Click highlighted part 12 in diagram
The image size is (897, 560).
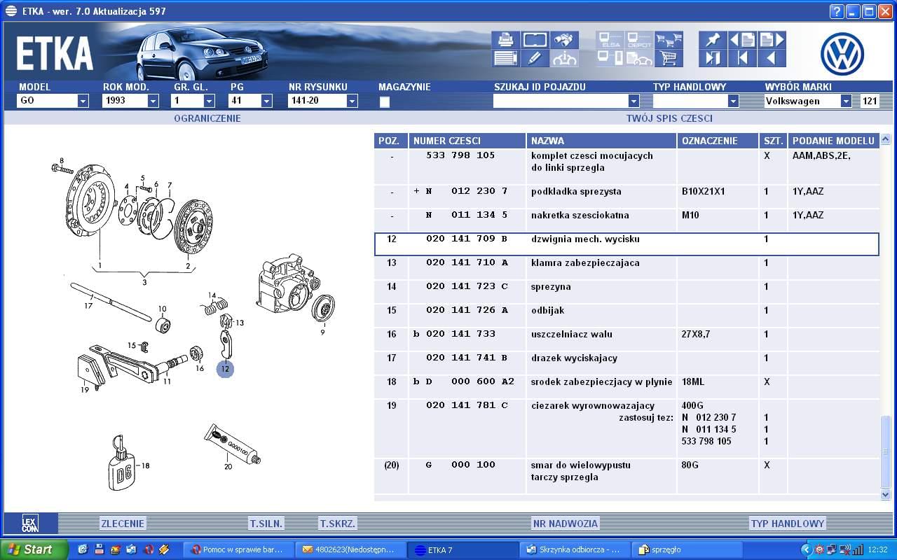pos(225,368)
